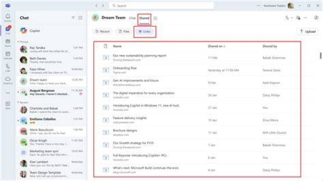Go back with the left navigation arrow
This screenshot has width=323, height=181.
pos(96,5)
